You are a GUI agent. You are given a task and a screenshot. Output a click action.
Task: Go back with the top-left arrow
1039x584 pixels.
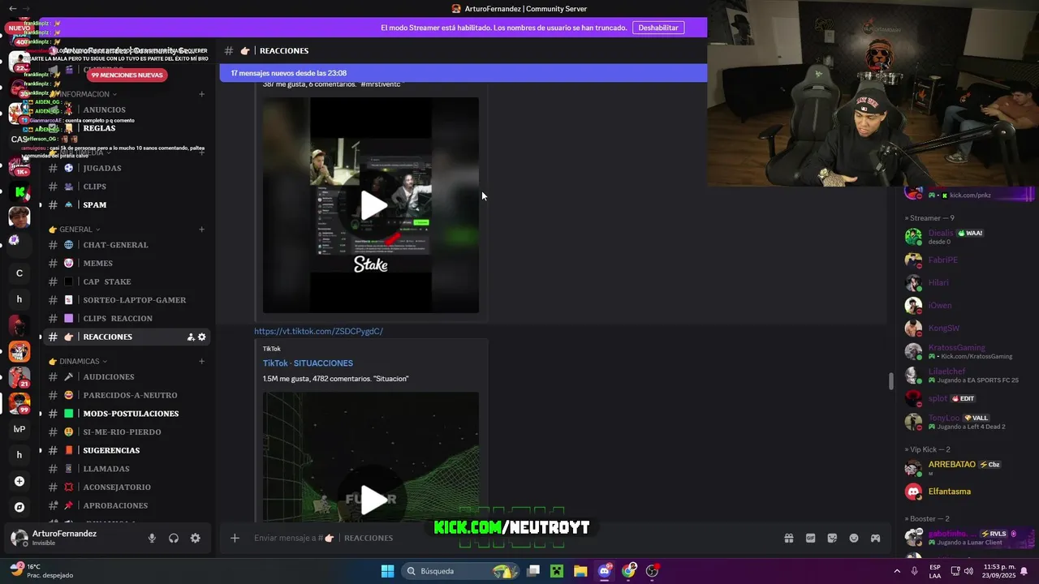[x=12, y=8]
